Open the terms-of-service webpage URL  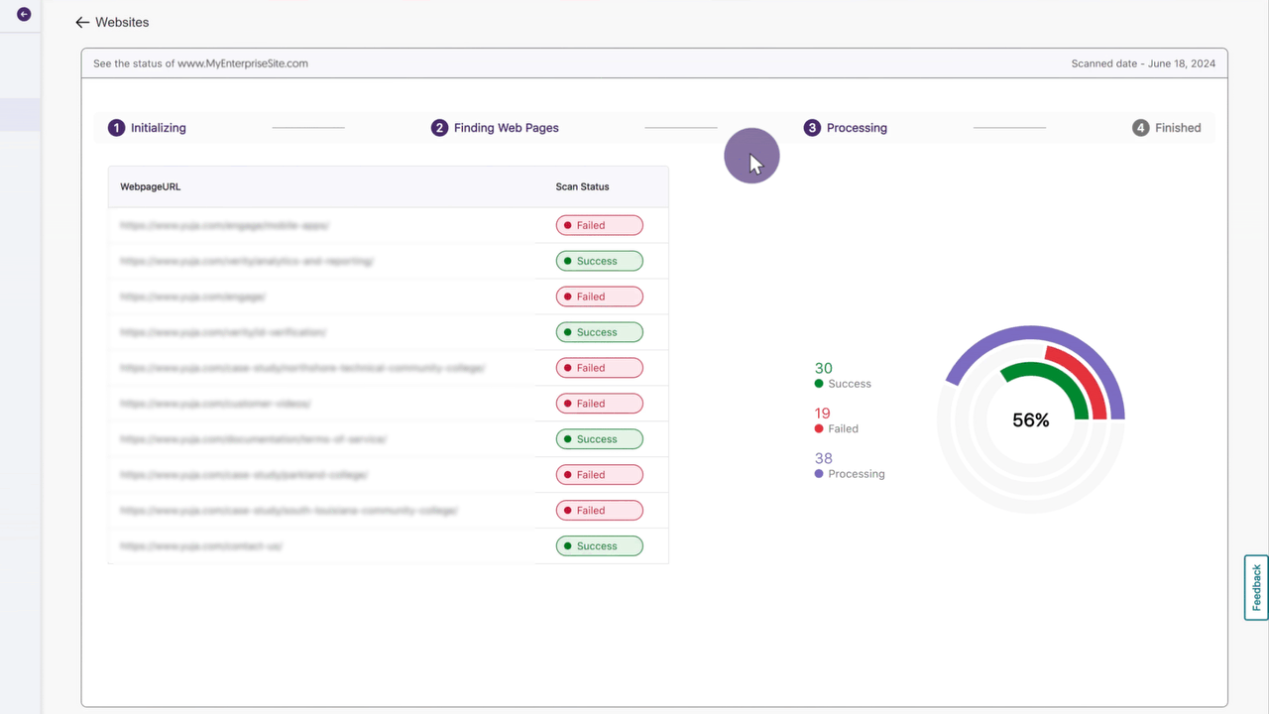(x=253, y=439)
